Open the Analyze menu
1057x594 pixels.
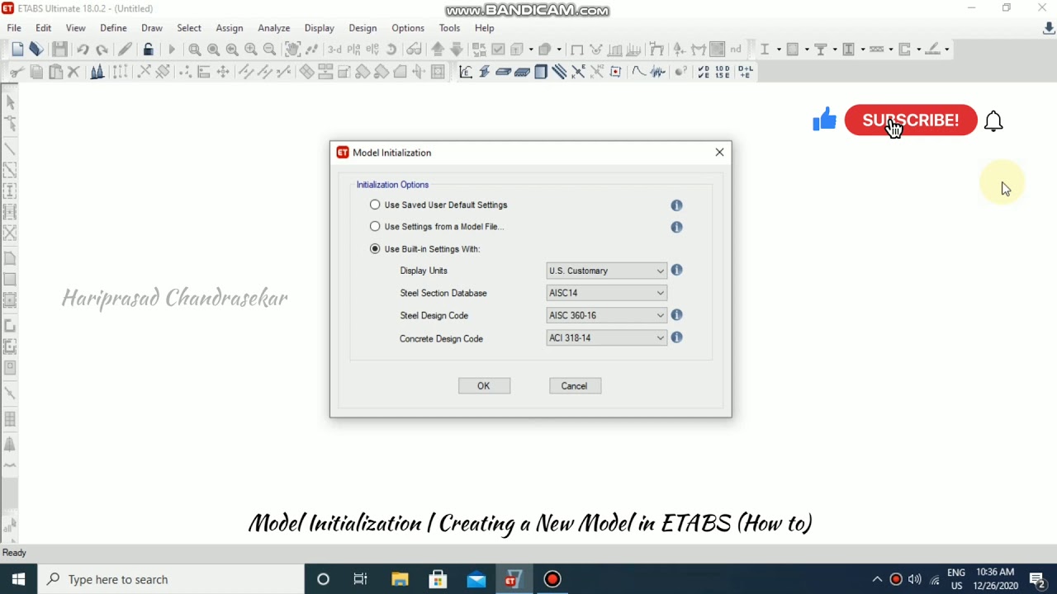pos(273,28)
